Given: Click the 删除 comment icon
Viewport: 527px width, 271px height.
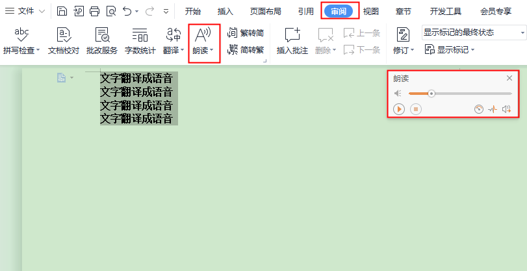Looking at the screenshot, I should tap(326, 34).
